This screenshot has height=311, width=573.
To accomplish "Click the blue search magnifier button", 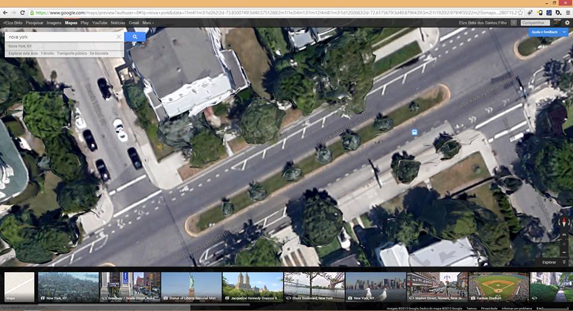I will pos(135,37).
